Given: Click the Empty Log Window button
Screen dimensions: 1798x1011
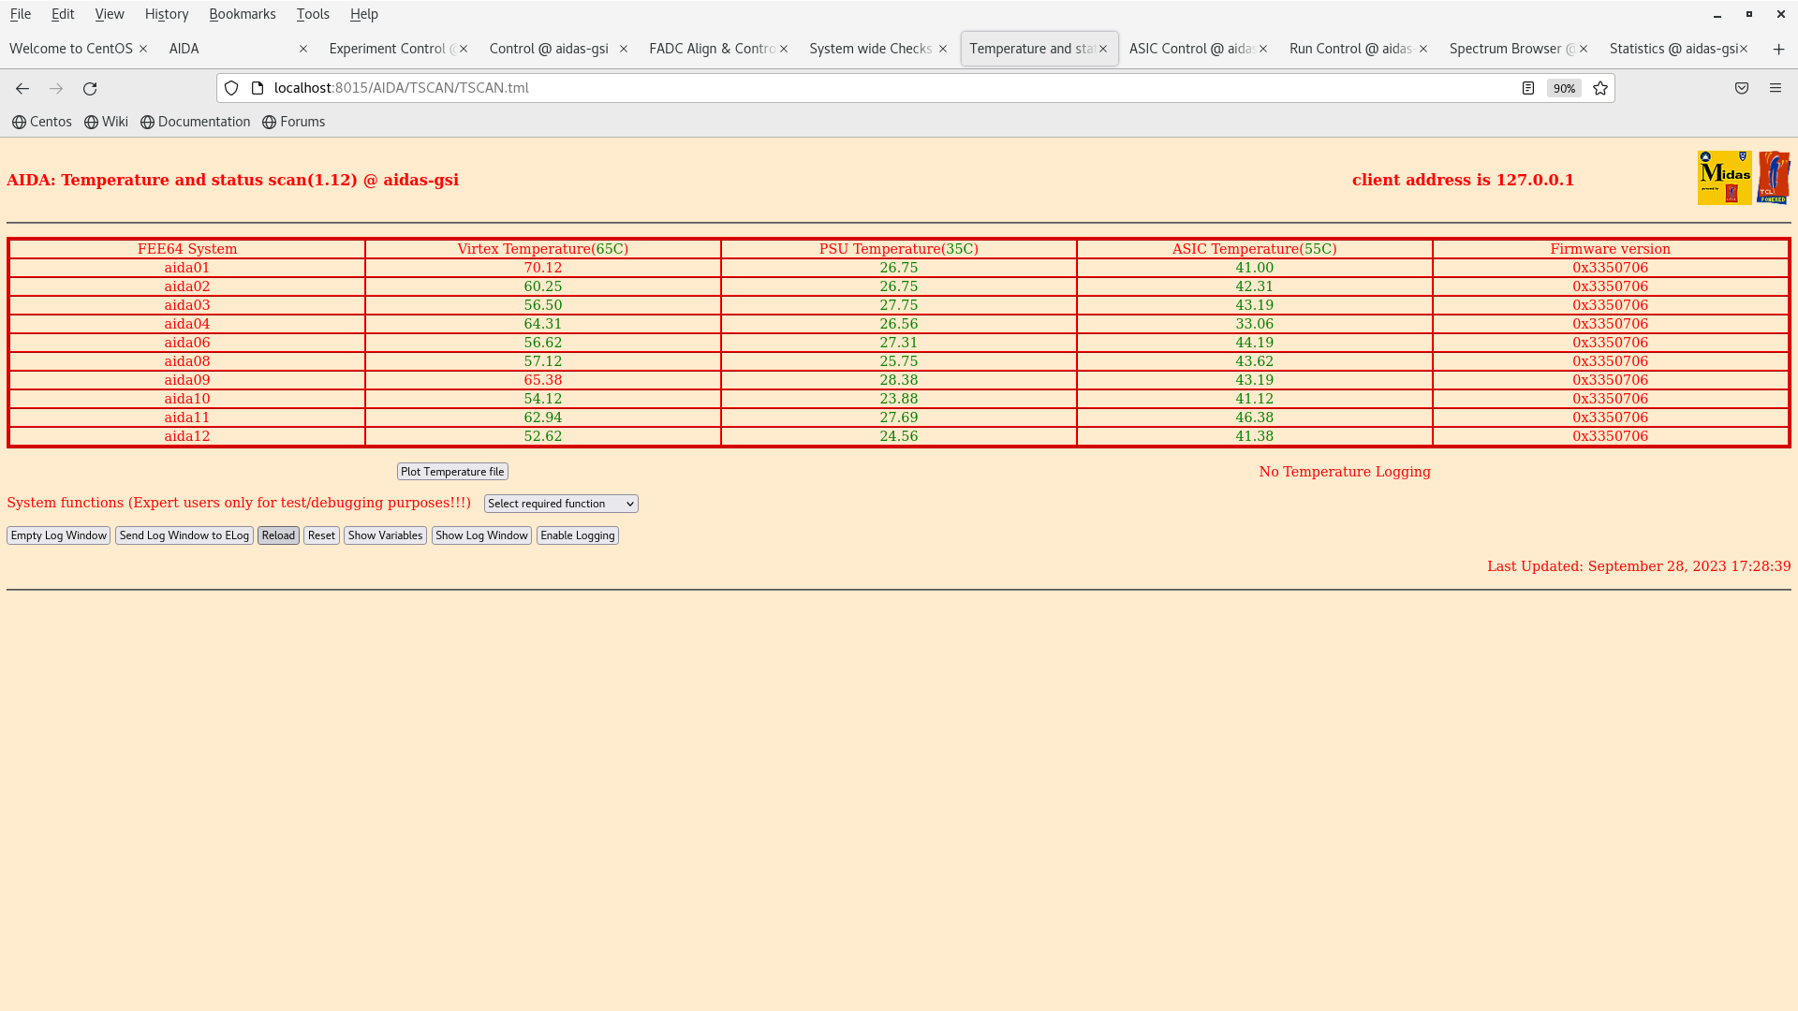Looking at the screenshot, I should click(x=58, y=535).
